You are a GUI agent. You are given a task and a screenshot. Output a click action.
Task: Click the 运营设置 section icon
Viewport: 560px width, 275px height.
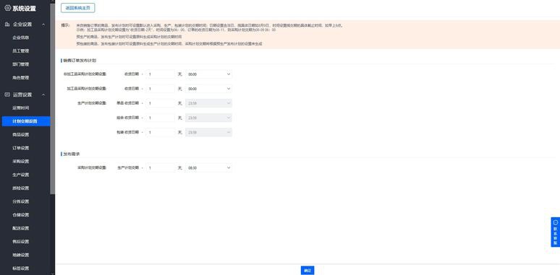[x=7, y=95]
